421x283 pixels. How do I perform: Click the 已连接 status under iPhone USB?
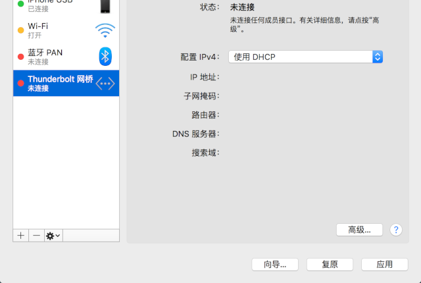click(38, 9)
